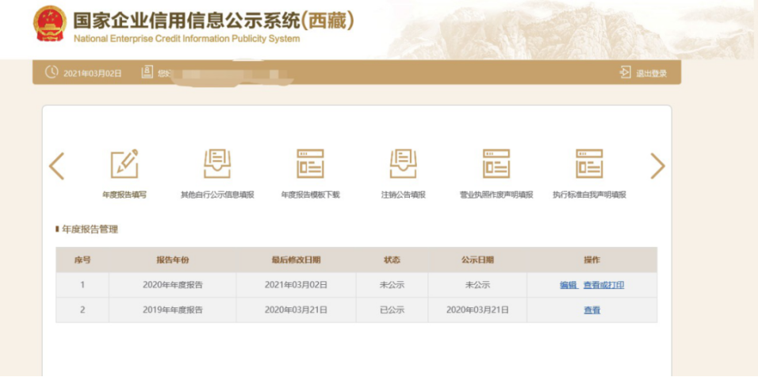Click the 报告年份 column header
The height and width of the screenshot is (377, 758).
click(x=173, y=260)
